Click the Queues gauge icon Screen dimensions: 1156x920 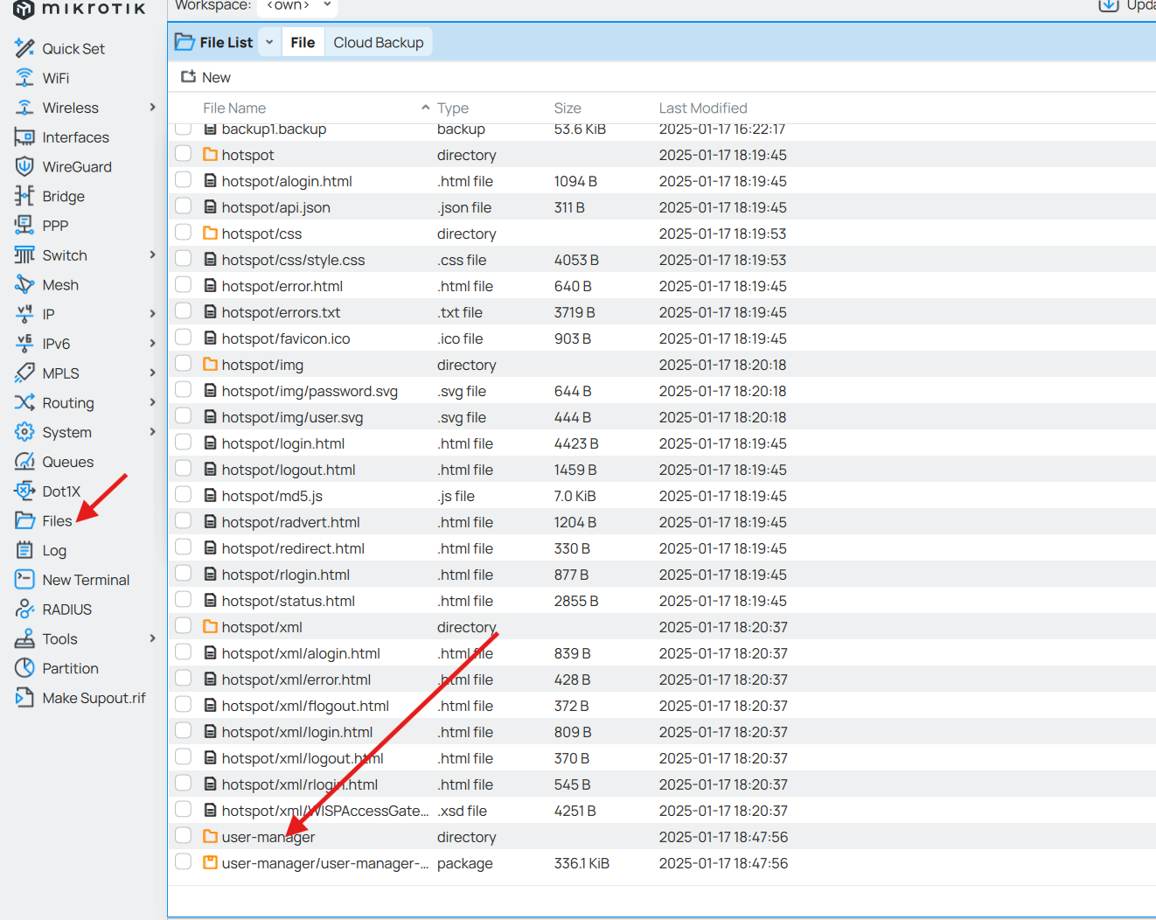click(x=24, y=462)
